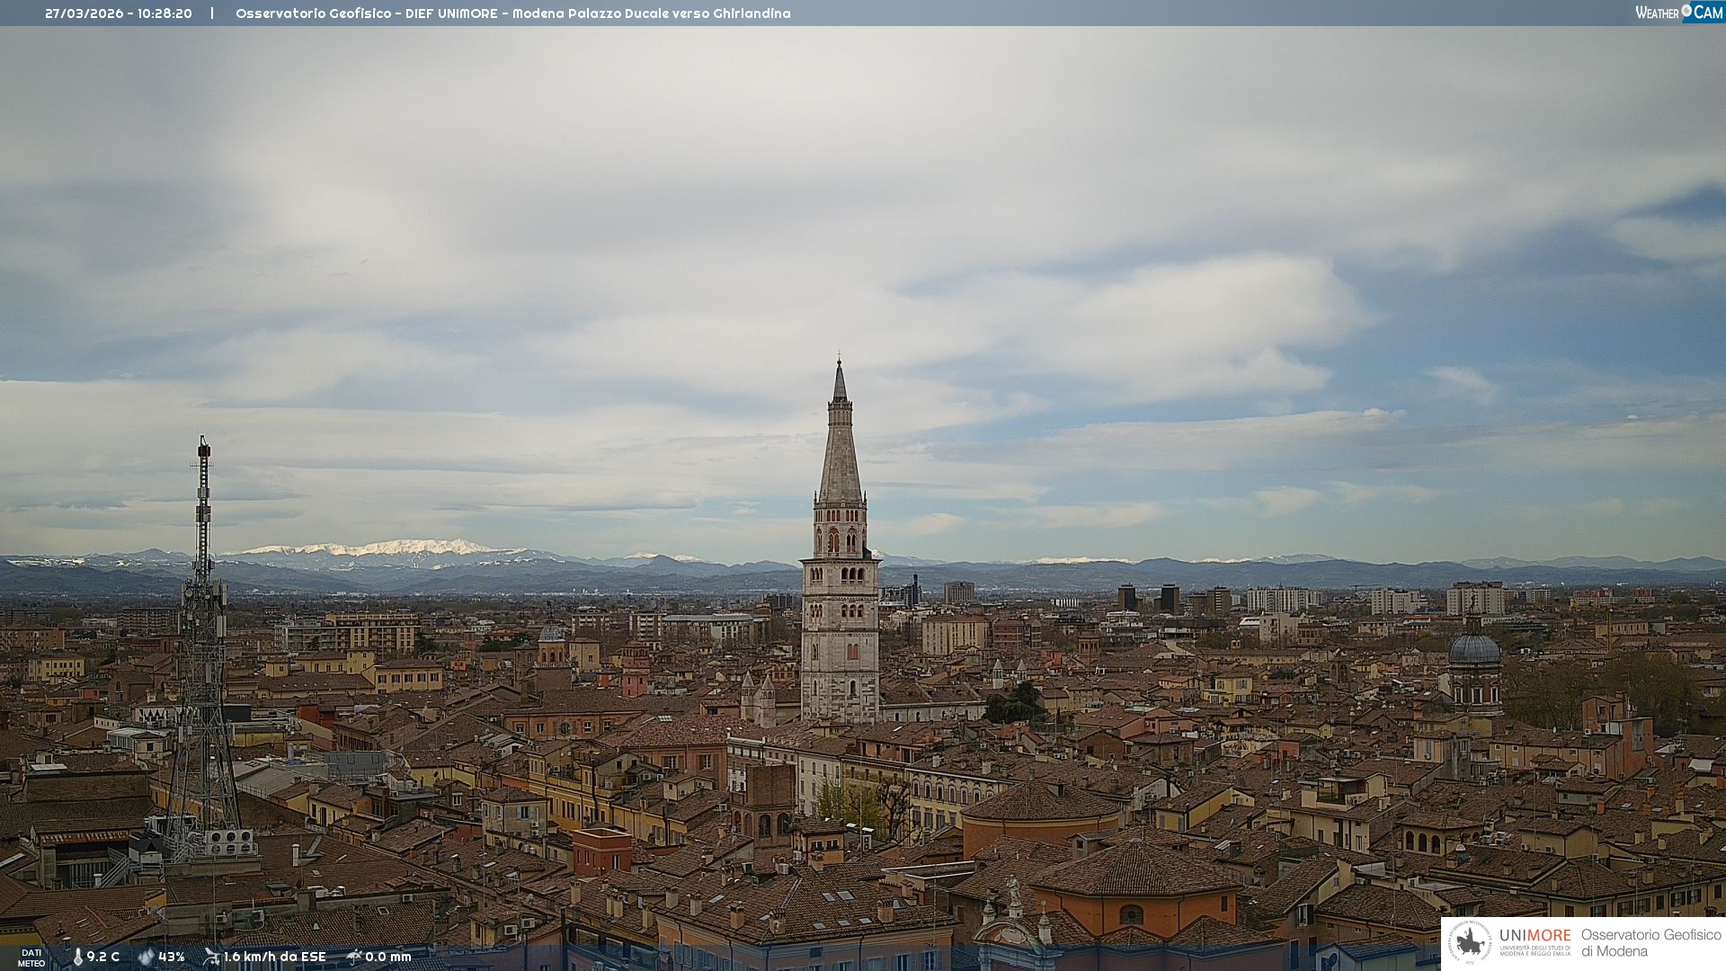Click the 9.2 C temperature reading

(x=102, y=957)
